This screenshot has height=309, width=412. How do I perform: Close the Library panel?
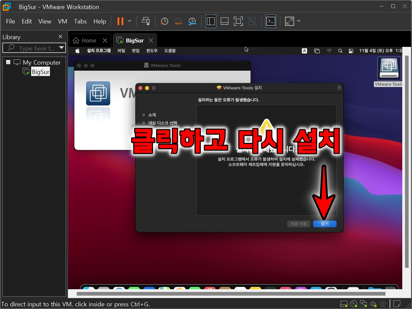(x=60, y=36)
